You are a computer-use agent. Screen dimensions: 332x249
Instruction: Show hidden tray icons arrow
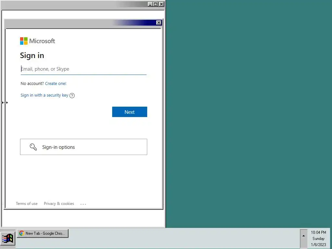pyautogui.click(x=303, y=236)
